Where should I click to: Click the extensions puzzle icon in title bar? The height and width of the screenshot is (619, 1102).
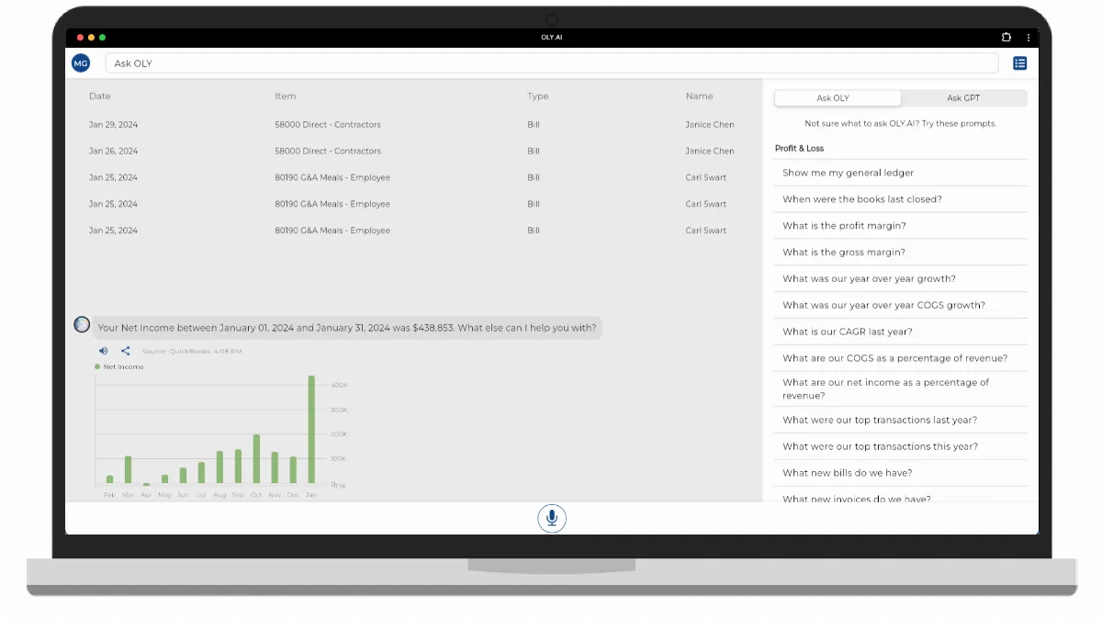coord(1006,38)
